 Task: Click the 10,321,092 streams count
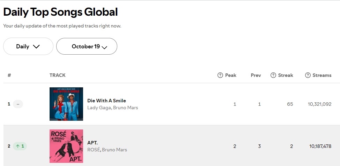[x=320, y=104]
